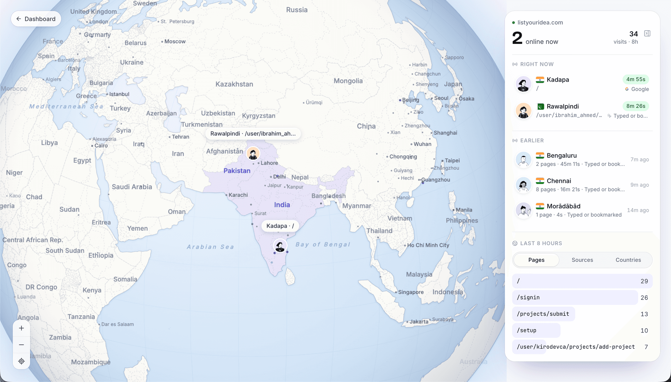
Task: Open the Chennai visitor avatar
Action: [523, 185]
